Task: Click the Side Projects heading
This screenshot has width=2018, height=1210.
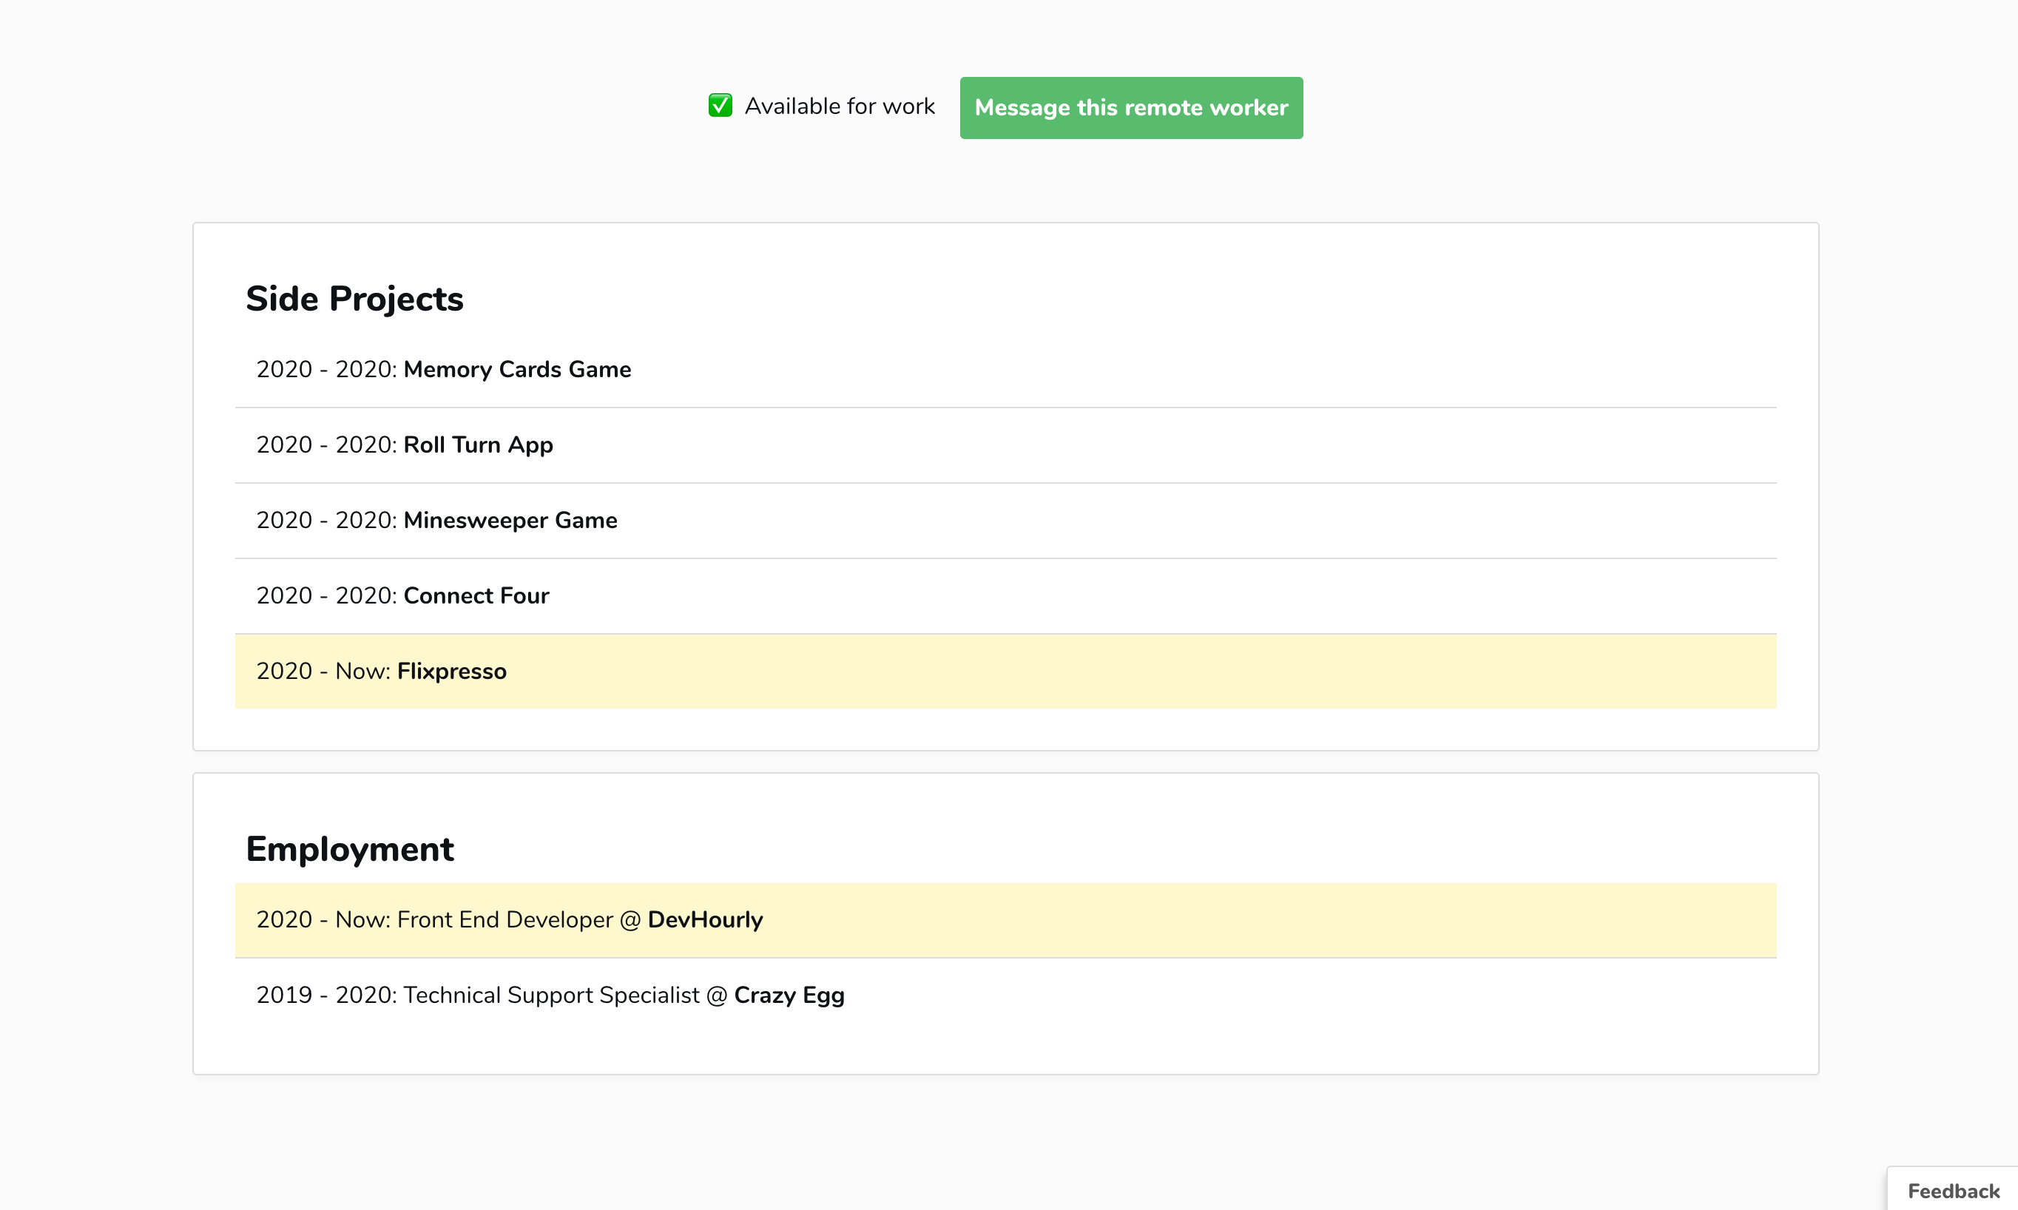Action: click(354, 300)
